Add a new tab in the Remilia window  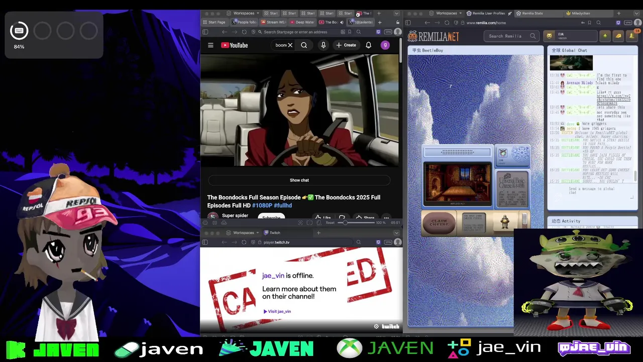618,13
